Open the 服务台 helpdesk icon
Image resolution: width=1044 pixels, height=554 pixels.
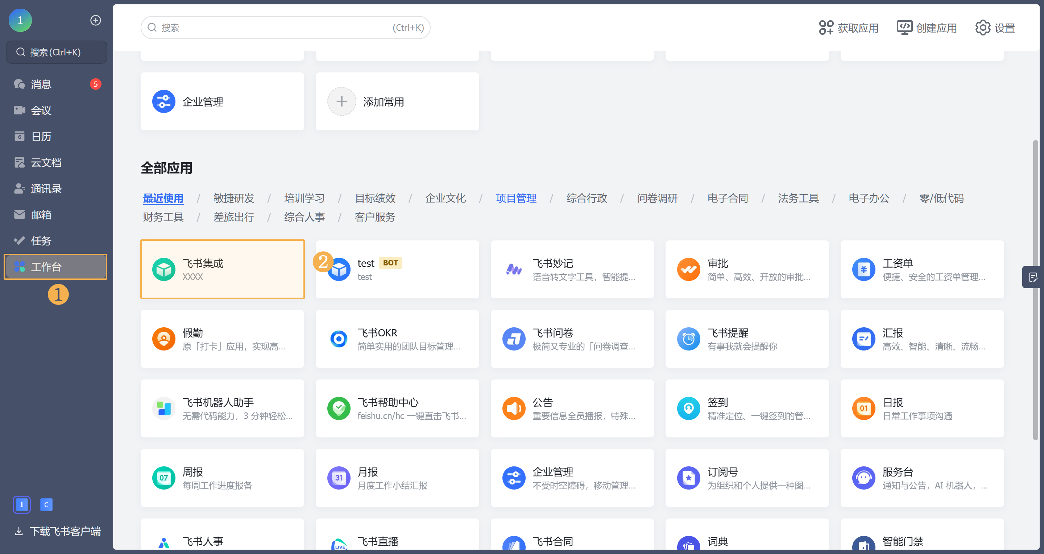(x=863, y=478)
